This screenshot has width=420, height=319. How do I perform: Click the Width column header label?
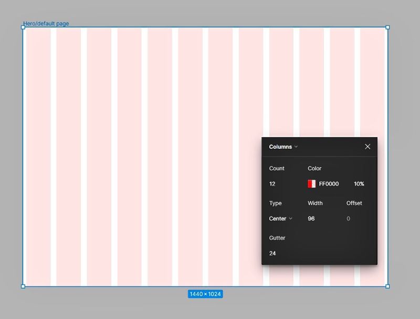coord(314,203)
